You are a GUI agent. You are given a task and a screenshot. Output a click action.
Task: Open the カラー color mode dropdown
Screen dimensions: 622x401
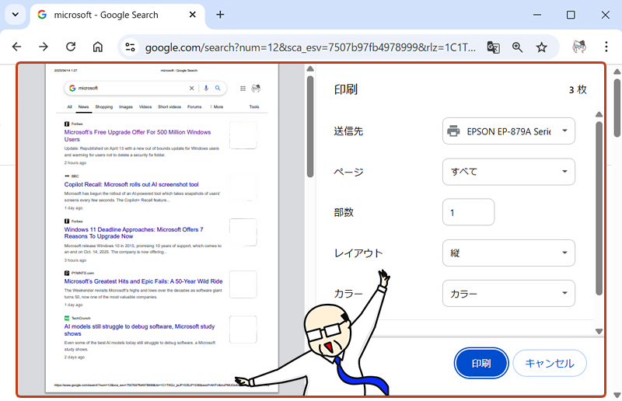coord(508,293)
